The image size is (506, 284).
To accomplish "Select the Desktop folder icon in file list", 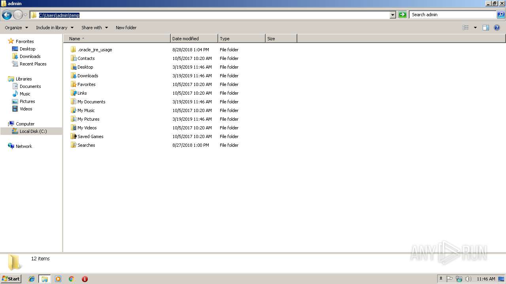I will (x=73, y=67).
